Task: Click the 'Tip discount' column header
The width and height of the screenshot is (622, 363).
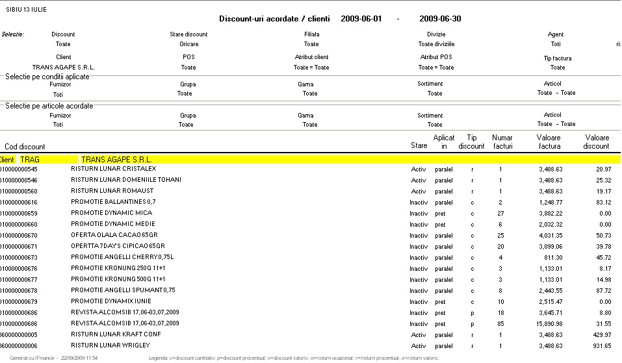Action: click(471, 142)
